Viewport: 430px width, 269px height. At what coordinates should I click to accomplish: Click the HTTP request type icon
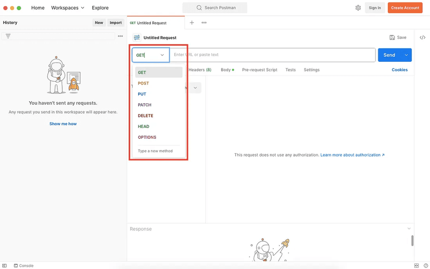coord(137,37)
